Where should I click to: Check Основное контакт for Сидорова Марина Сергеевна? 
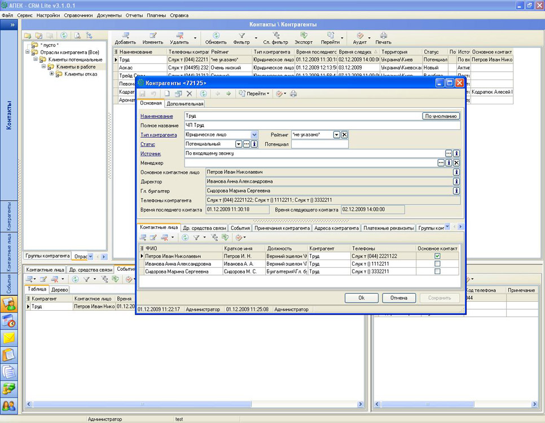(437, 271)
